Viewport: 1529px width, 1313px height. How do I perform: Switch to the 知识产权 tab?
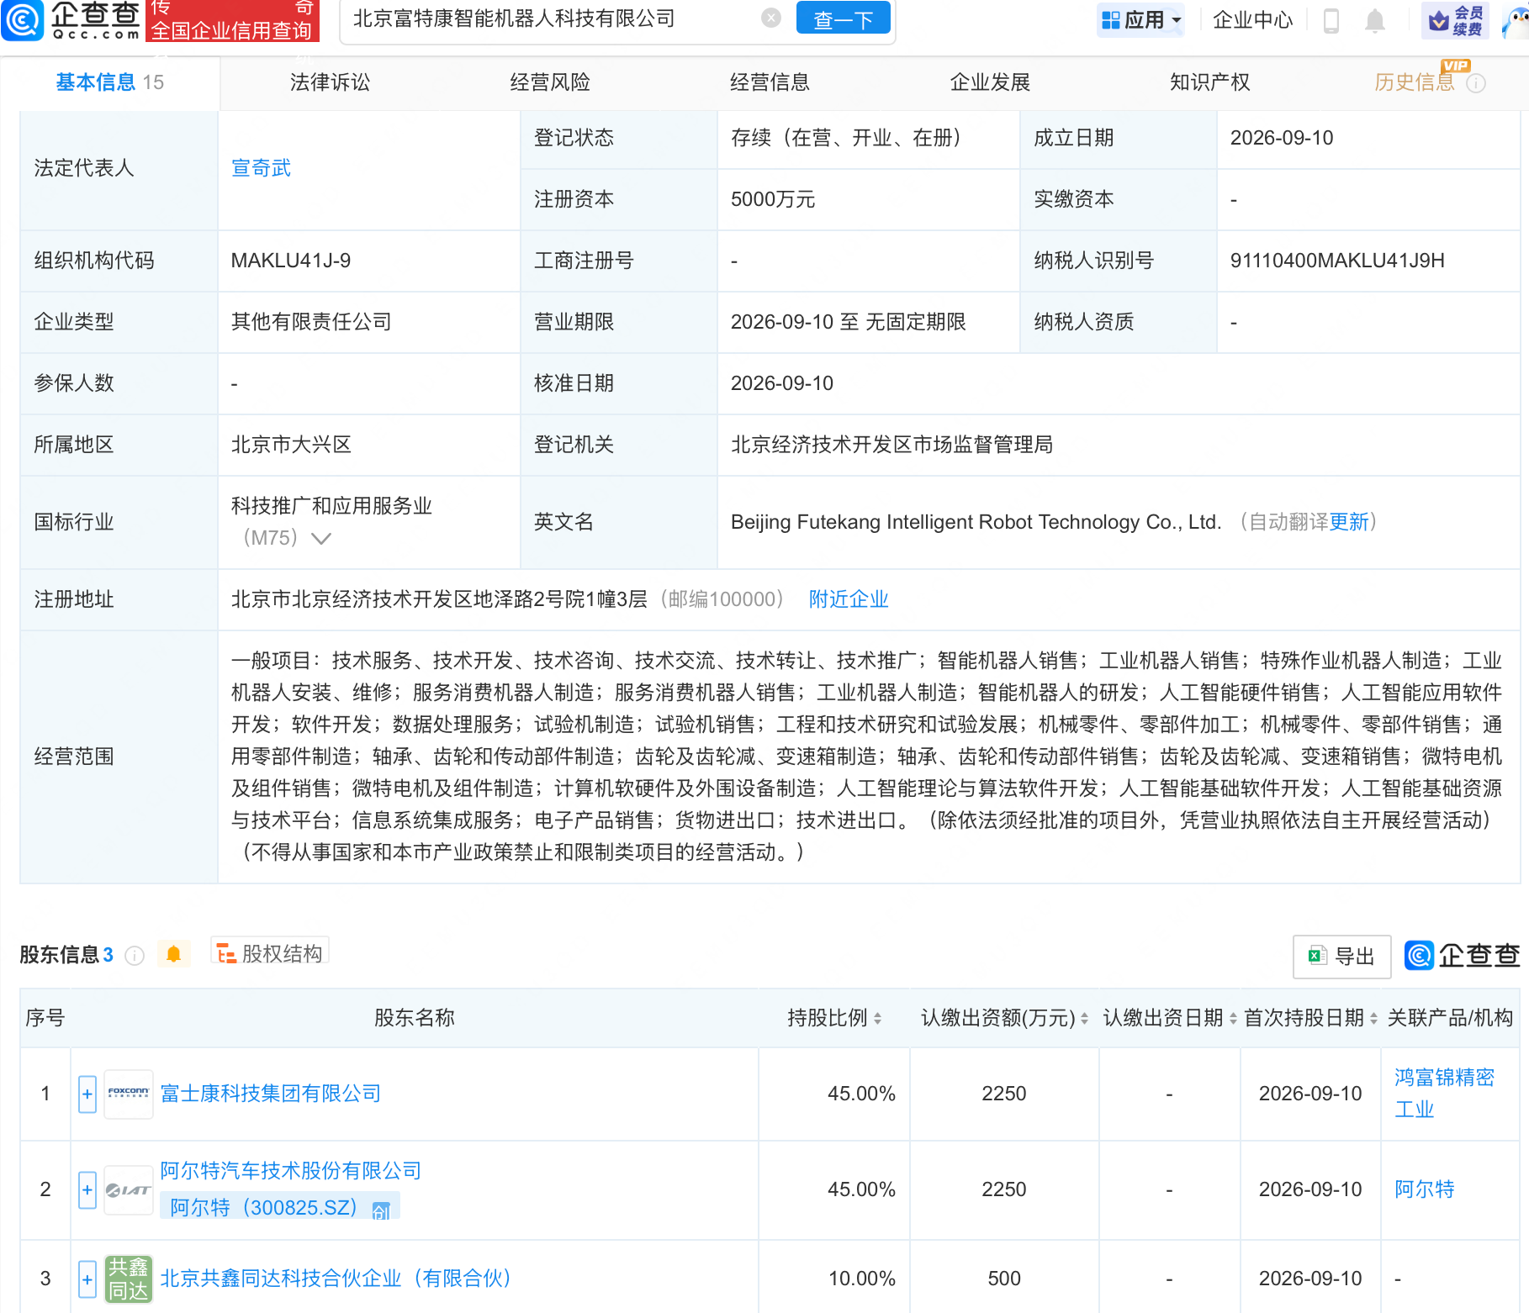(1209, 82)
